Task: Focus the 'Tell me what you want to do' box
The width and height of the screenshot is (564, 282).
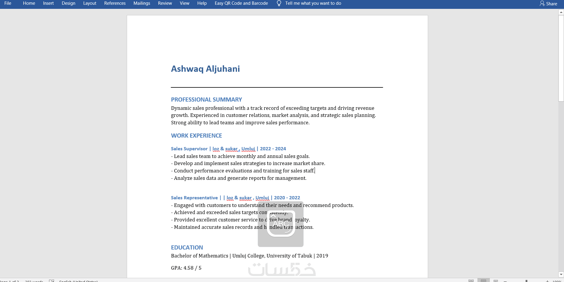Action: [x=313, y=3]
